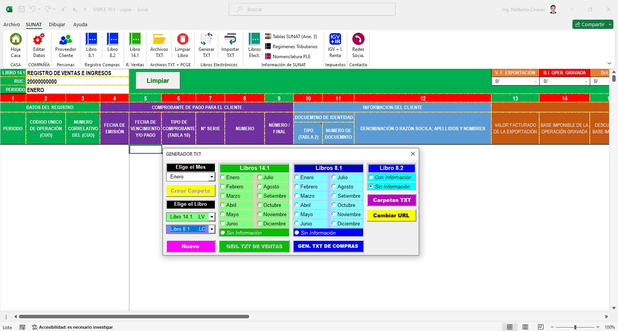Open Nomenclatura PLE item
The width and height of the screenshot is (618, 331).
pos(288,56)
